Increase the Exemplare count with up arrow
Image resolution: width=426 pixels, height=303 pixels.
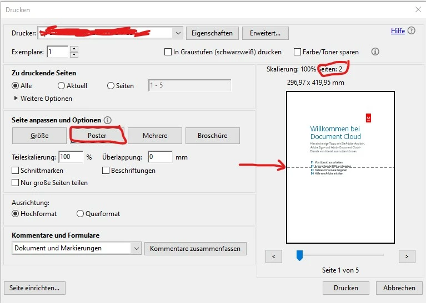click(x=74, y=49)
